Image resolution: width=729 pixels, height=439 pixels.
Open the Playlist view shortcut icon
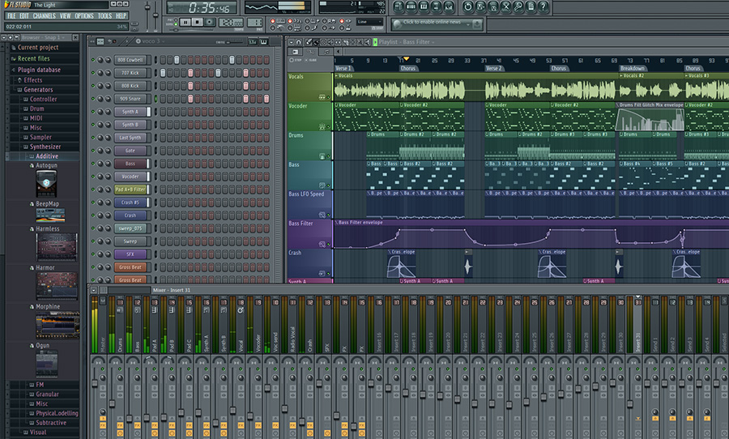pos(399,7)
